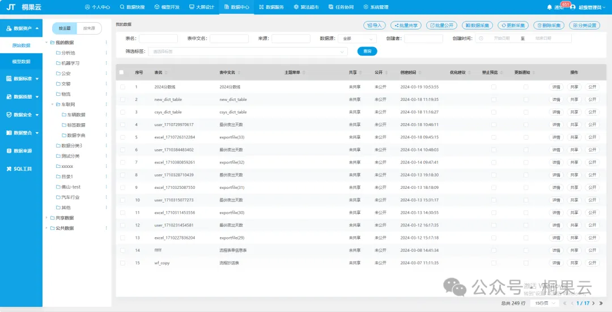Image resolution: width=612 pixels, height=312 pixels.
Task: Click the clock icon in 创建时间 field
Action: [481, 38]
